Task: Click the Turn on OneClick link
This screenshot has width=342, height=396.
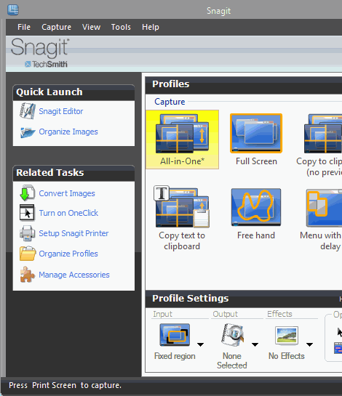Action: (x=68, y=213)
